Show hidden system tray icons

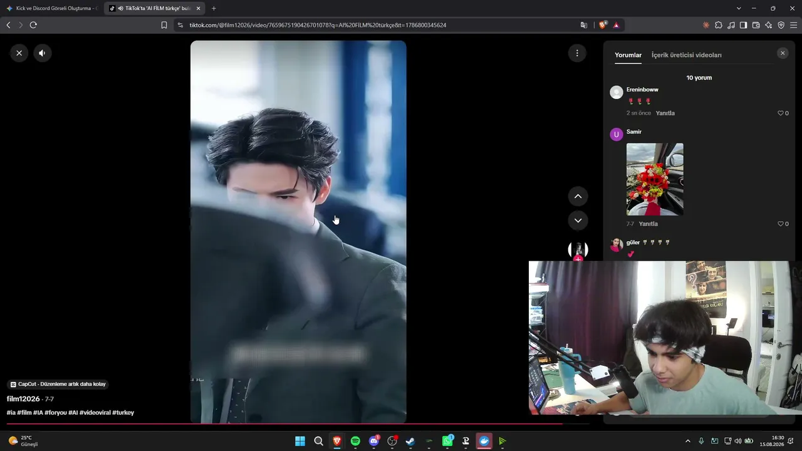pyautogui.click(x=688, y=441)
